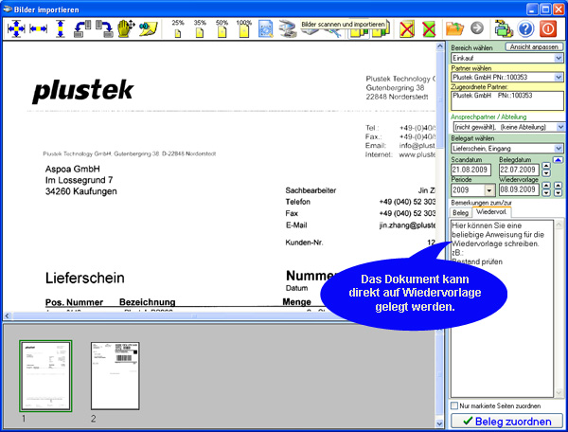Image resolution: width=568 pixels, height=432 pixels.
Task: Collapse date section with blue up-arrow button
Action: (x=558, y=159)
